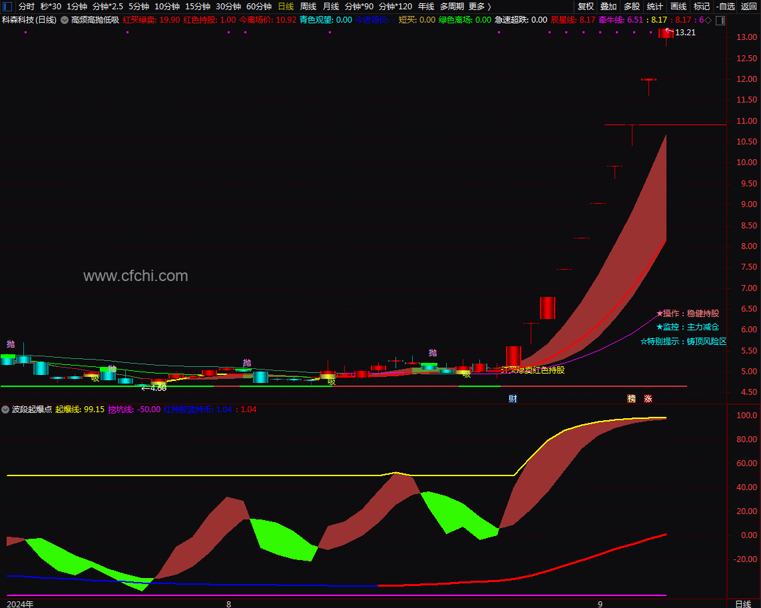Select the 1分钟 period
Viewport: 761px width, 608px height.
click(77, 6)
